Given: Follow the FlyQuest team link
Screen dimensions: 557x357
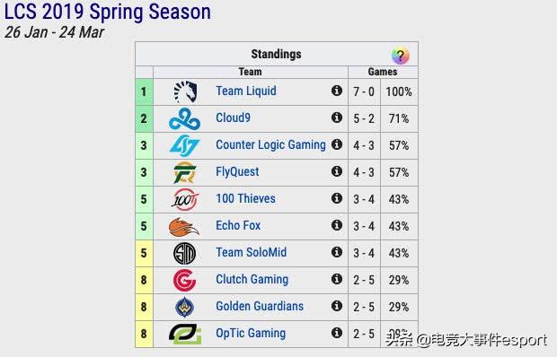Looking at the screenshot, I should click(x=237, y=172).
